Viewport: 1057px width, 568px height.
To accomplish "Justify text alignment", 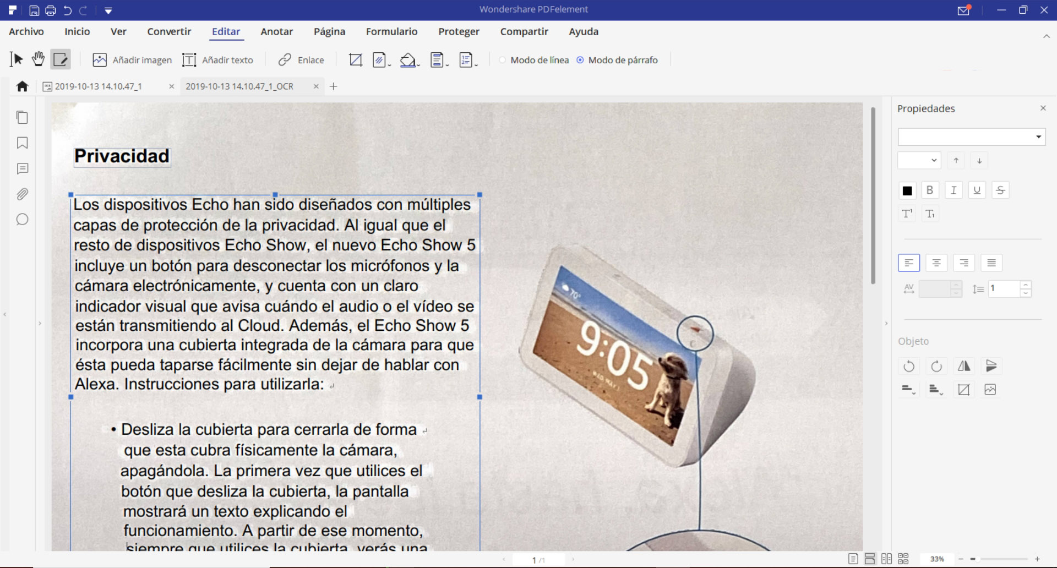I will pyautogui.click(x=991, y=263).
